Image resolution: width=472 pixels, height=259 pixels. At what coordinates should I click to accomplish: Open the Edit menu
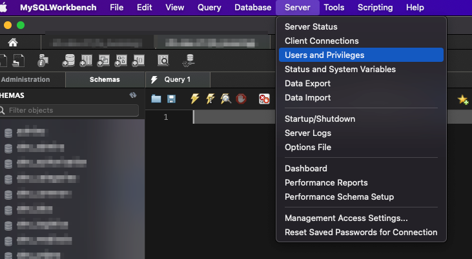[x=145, y=8]
